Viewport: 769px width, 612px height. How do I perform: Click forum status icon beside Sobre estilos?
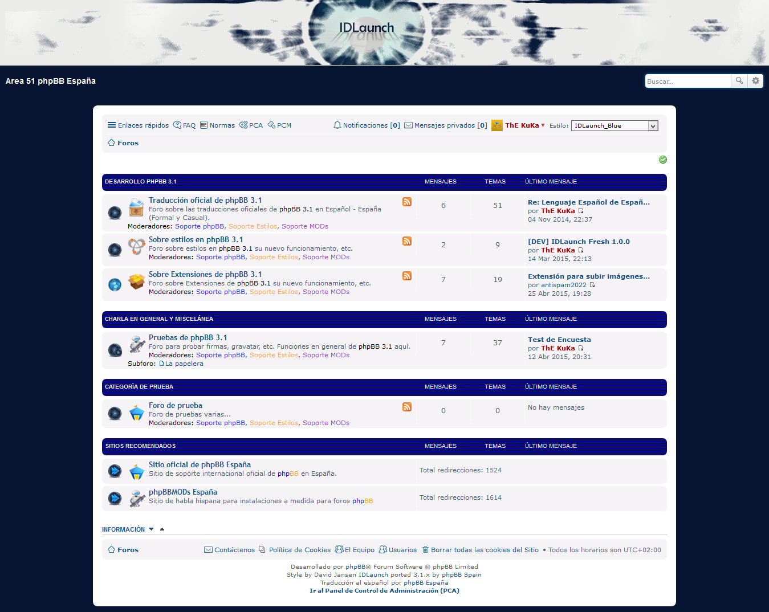click(x=115, y=250)
